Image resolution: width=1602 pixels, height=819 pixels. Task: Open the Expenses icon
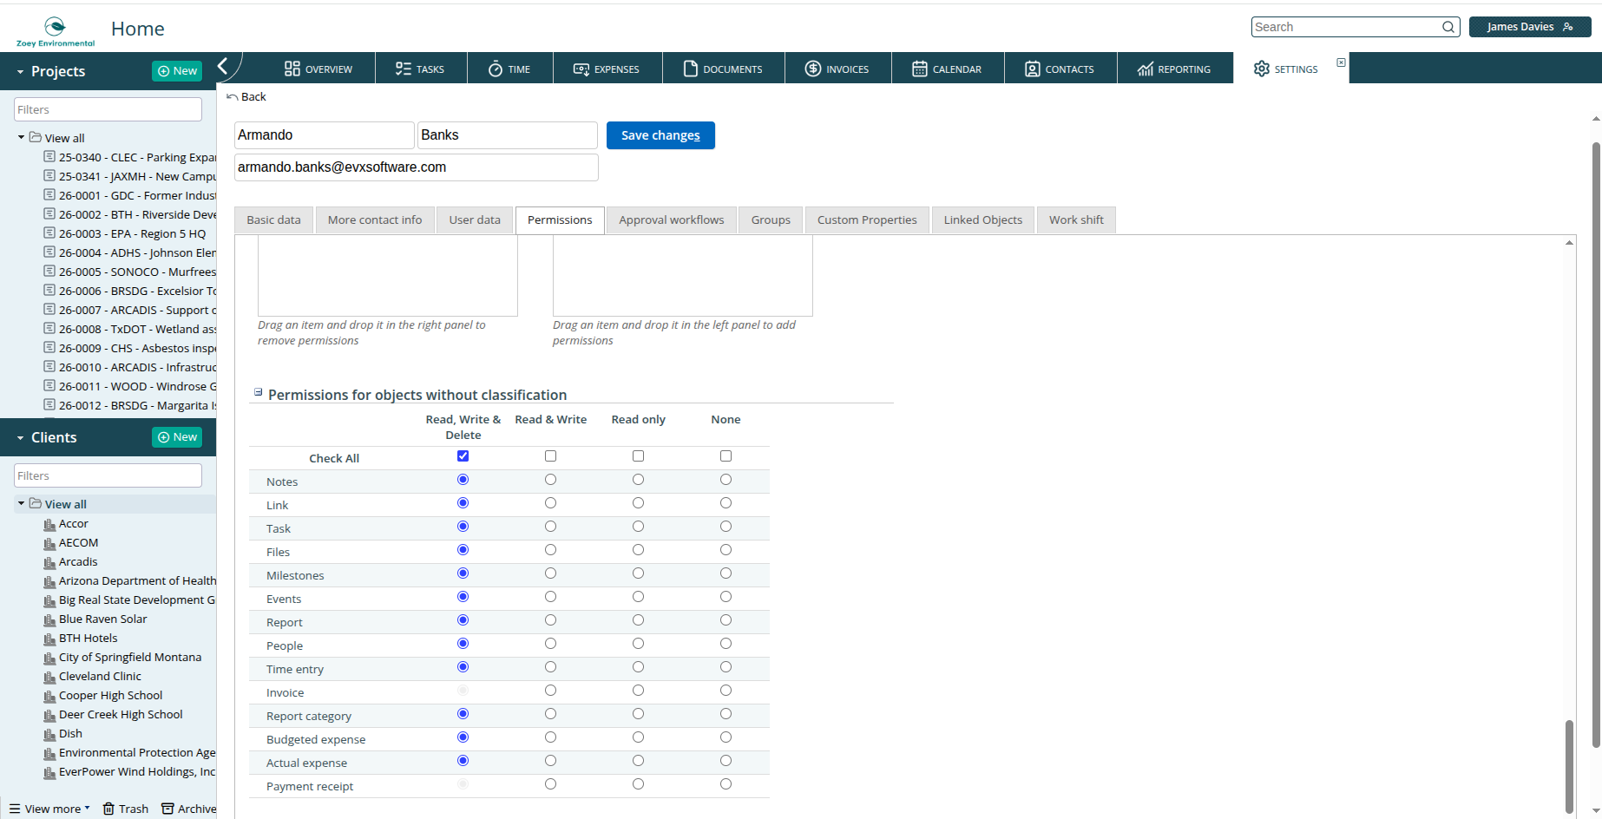(x=581, y=69)
